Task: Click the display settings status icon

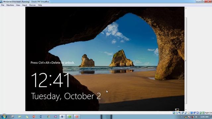Action: pyautogui.click(x=191, y=113)
